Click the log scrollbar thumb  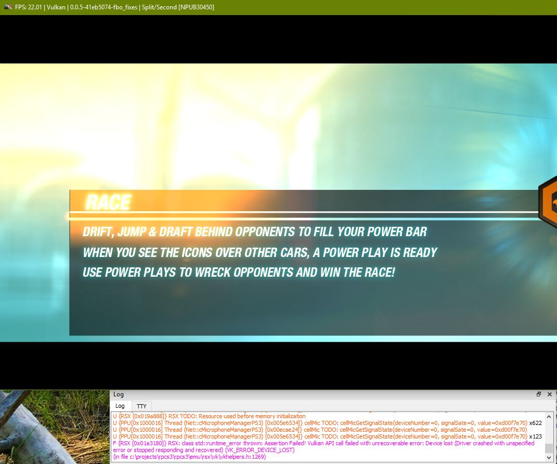pyautogui.click(x=549, y=448)
